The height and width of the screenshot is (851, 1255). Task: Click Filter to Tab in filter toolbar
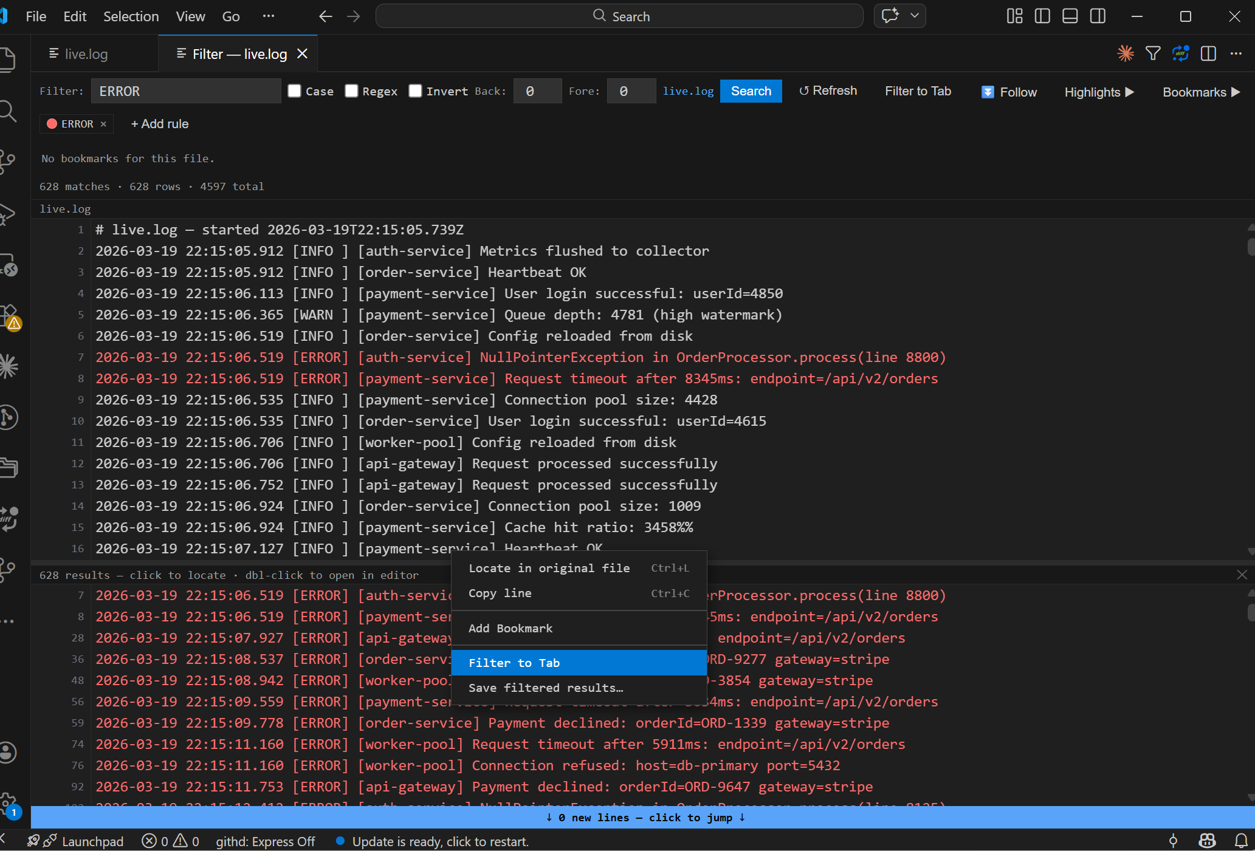coord(918,91)
